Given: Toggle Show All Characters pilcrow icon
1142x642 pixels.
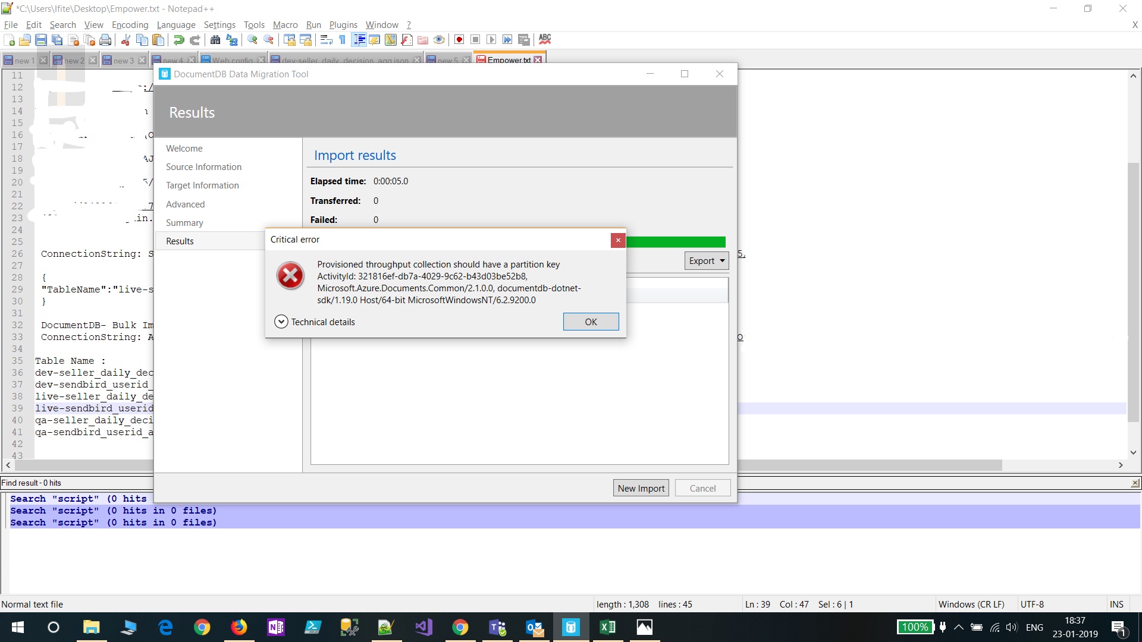Looking at the screenshot, I should coord(343,40).
